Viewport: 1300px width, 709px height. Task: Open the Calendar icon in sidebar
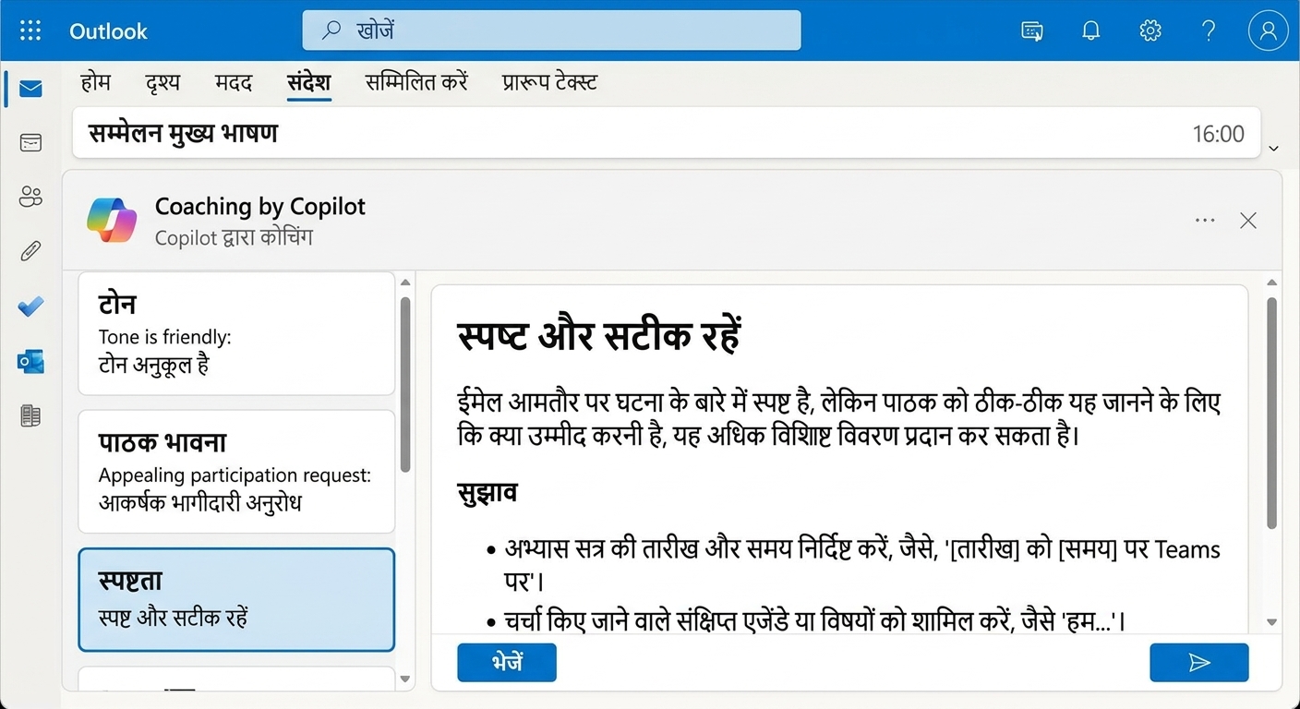tap(30, 142)
